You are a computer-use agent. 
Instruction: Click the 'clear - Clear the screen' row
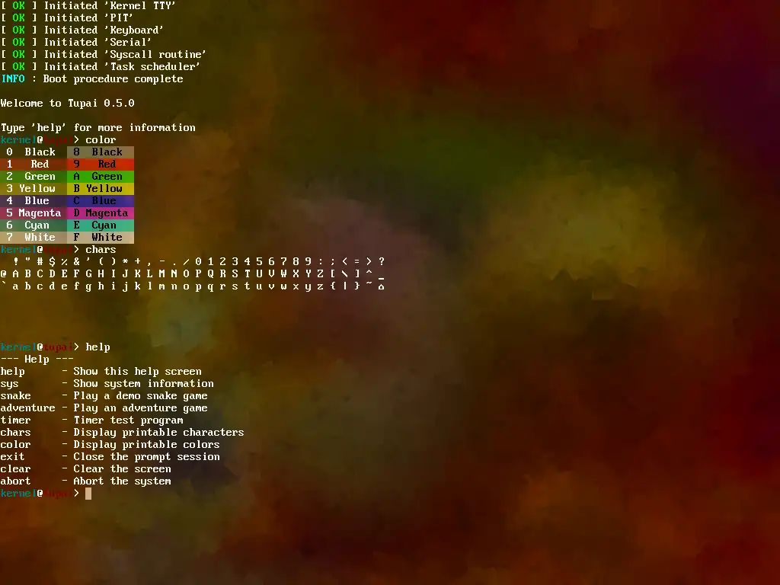tap(85, 469)
